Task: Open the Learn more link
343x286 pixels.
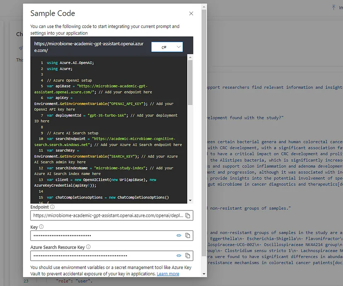Action: pyautogui.click(x=168, y=274)
